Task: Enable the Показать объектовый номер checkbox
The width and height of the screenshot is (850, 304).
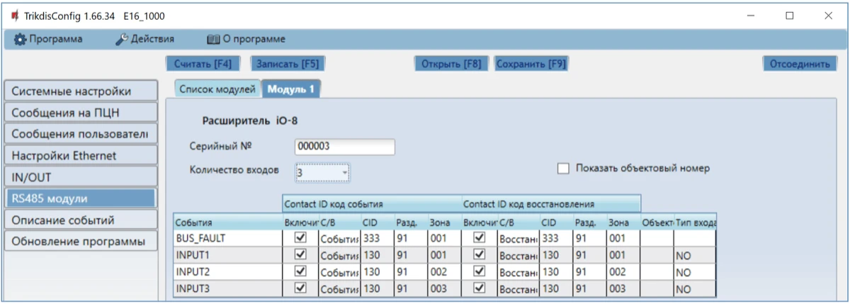Action: 564,169
